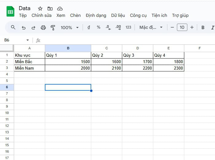Open the Định dạng menu
The height and width of the screenshot is (160, 215).
point(96,15)
